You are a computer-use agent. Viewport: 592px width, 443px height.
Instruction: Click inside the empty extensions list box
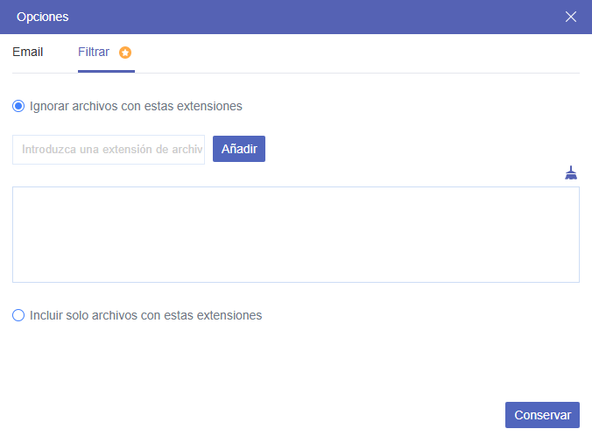click(x=295, y=234)
